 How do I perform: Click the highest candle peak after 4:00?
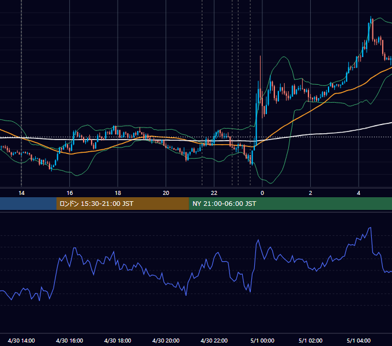click(371, 21)
